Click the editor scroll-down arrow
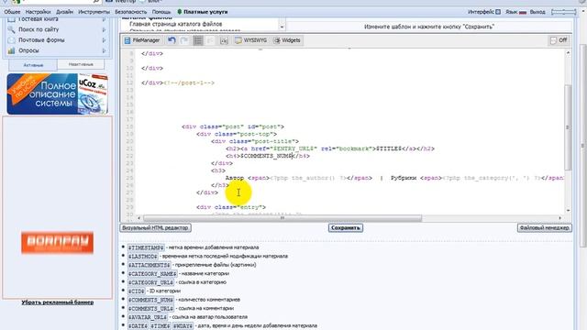The image size is (587, 330). (568, 210)
